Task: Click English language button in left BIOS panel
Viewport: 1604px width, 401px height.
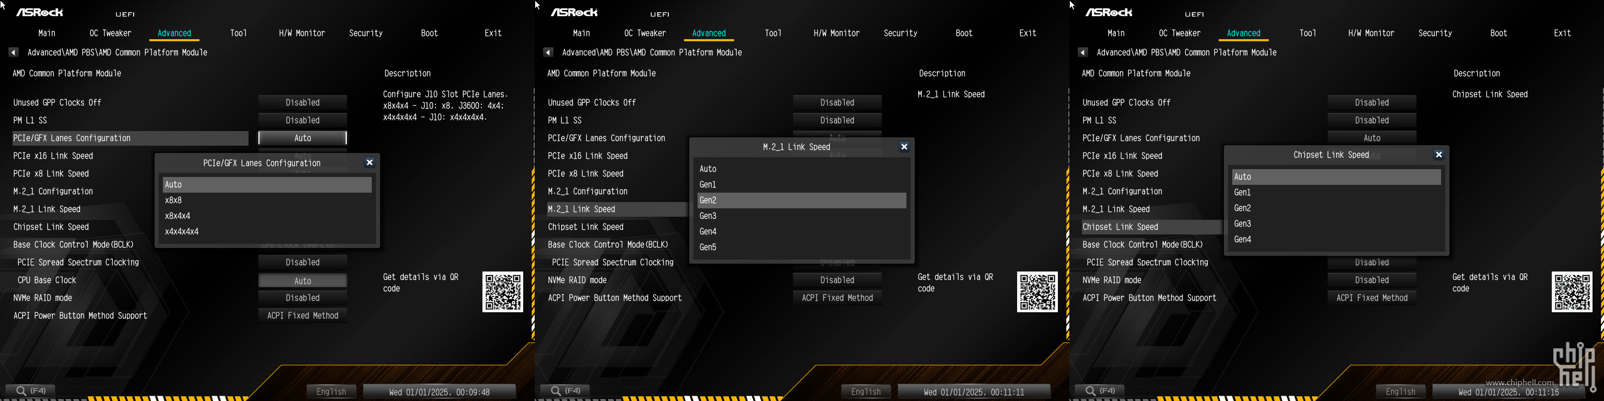Action: pos(331,392)
